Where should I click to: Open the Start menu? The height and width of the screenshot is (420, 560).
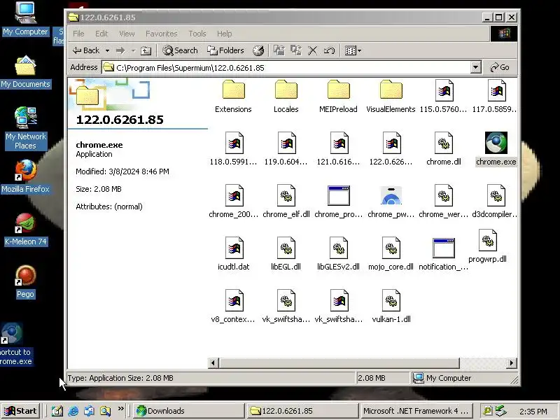pos(20,411)
